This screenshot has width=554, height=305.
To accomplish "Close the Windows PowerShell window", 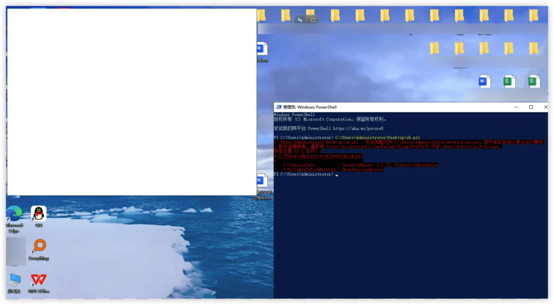I will pos(545,107).
